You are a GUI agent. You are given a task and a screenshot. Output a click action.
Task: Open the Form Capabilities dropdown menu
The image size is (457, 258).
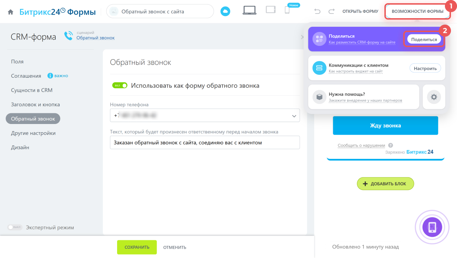(x=417, y=11)
